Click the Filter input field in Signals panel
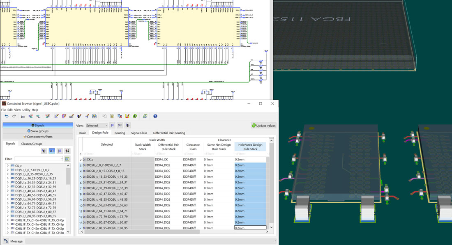The width and height of the screenshot is (452, 245). click(x=39, y=159)
